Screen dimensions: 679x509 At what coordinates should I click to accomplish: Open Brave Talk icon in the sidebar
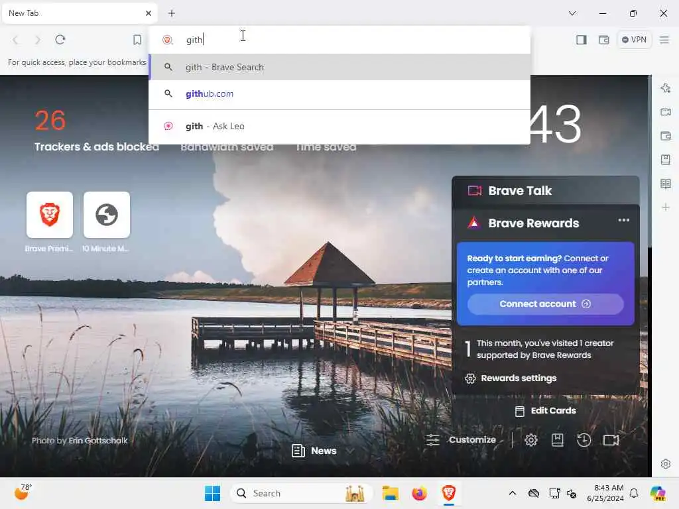(x=666, y=112)
